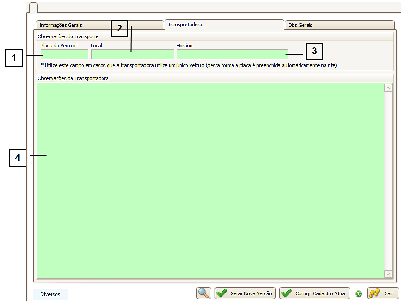Viewport: 402px width, 303px height.
Task: Click the callout box numbered 2
Action: tap(119, 28)
